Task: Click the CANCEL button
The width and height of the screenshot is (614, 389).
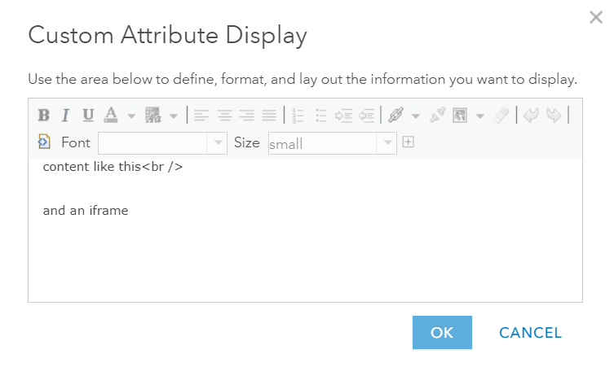Action: tap(530, 333)
